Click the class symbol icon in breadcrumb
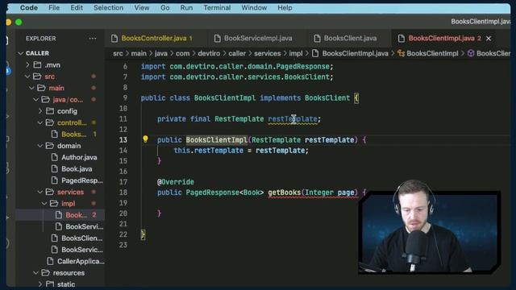 (401, 53)
